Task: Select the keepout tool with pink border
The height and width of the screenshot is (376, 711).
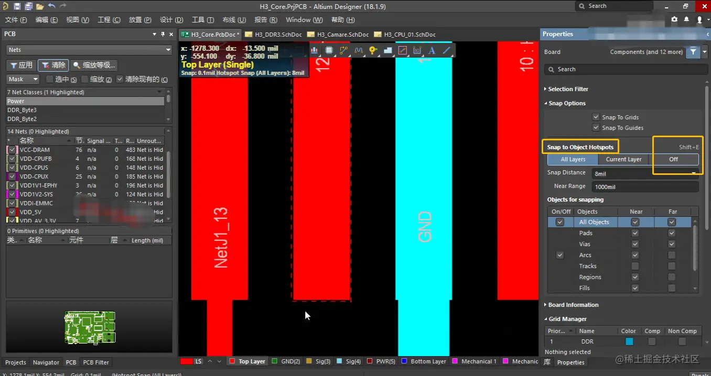Action: click(403, 50)
